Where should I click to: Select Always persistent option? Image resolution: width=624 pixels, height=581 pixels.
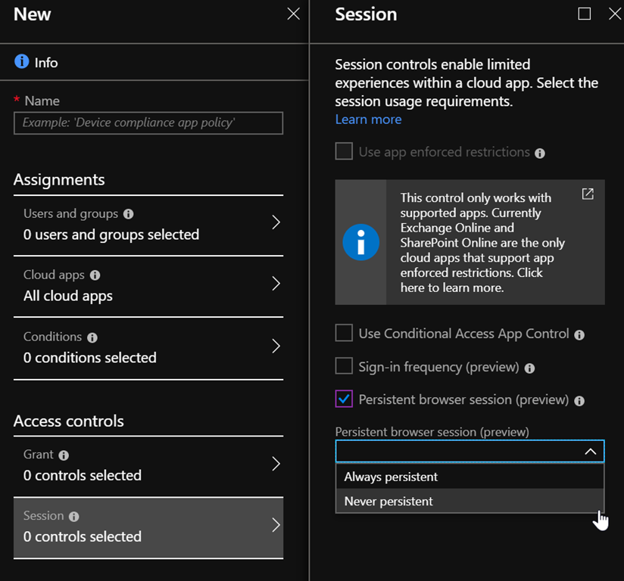coord(470,477)
